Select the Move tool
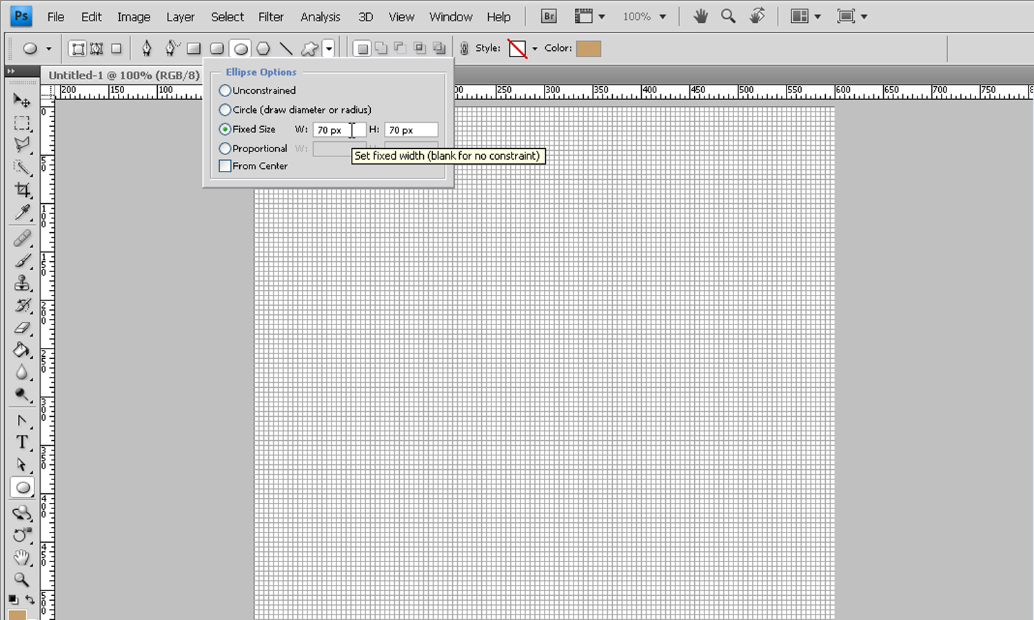The height and width of the screenshot is (620, 1034). click(22, 101)
